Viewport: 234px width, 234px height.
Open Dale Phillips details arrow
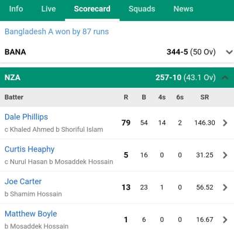[225, 123]
